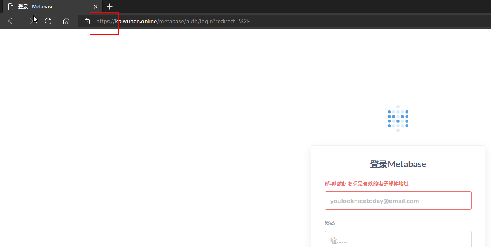Click the kp.wuhen.online domain in the address bar
Viewport: 491px width, 247px height.
pyautogui.click(x=136, y=21)
